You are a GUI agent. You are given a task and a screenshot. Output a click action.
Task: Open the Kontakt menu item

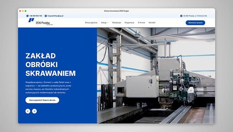[152, 22]
